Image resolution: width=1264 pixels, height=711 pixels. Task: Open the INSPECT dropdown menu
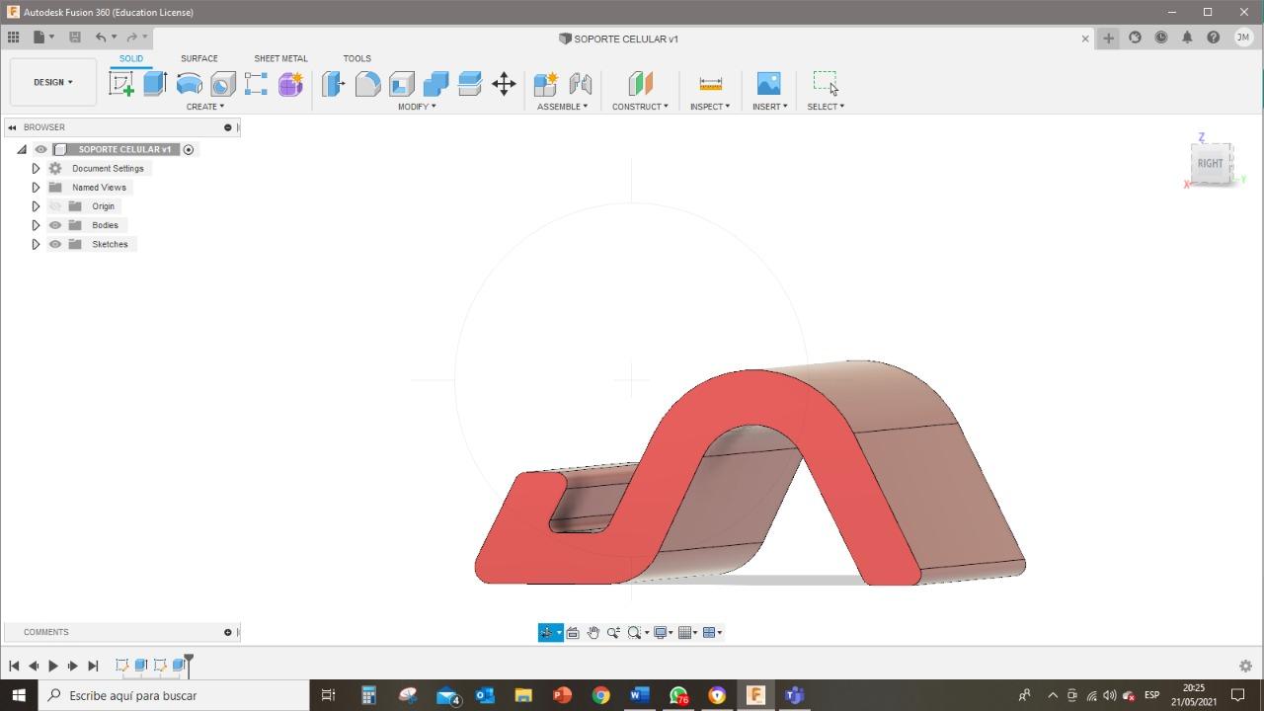(710, 107)
